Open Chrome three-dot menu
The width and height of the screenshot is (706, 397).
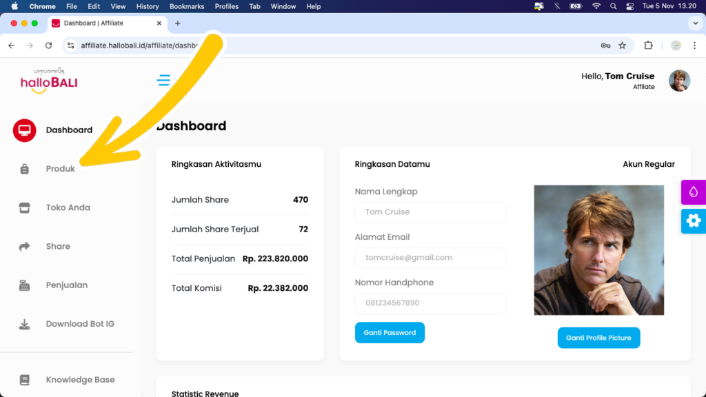click(x=695, y=45)
